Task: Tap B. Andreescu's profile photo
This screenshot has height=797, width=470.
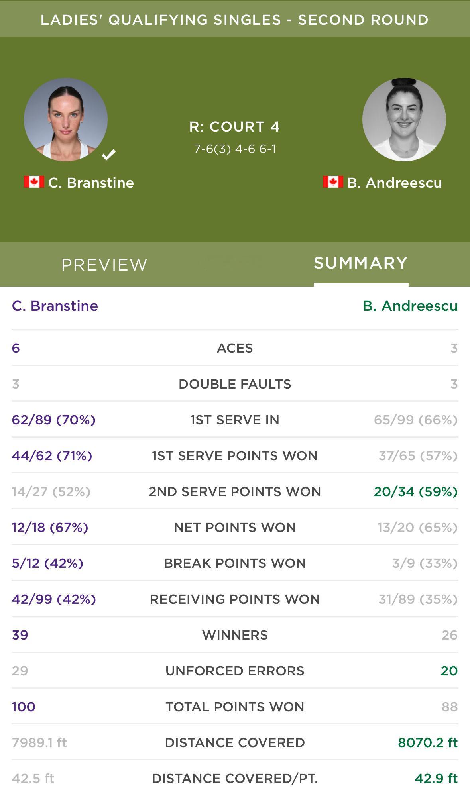Action: click(404, 120)
